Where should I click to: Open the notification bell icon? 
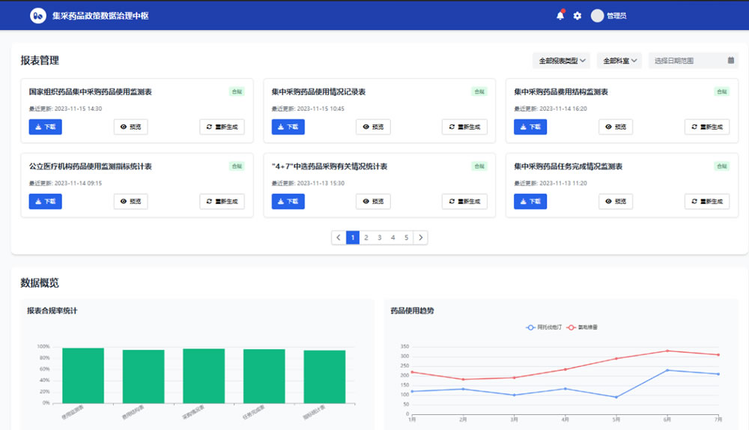560,16
